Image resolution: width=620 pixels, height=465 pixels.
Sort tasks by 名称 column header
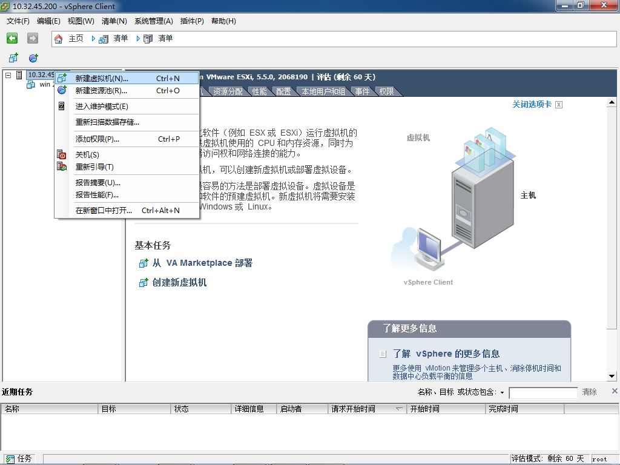coord(50,409)
